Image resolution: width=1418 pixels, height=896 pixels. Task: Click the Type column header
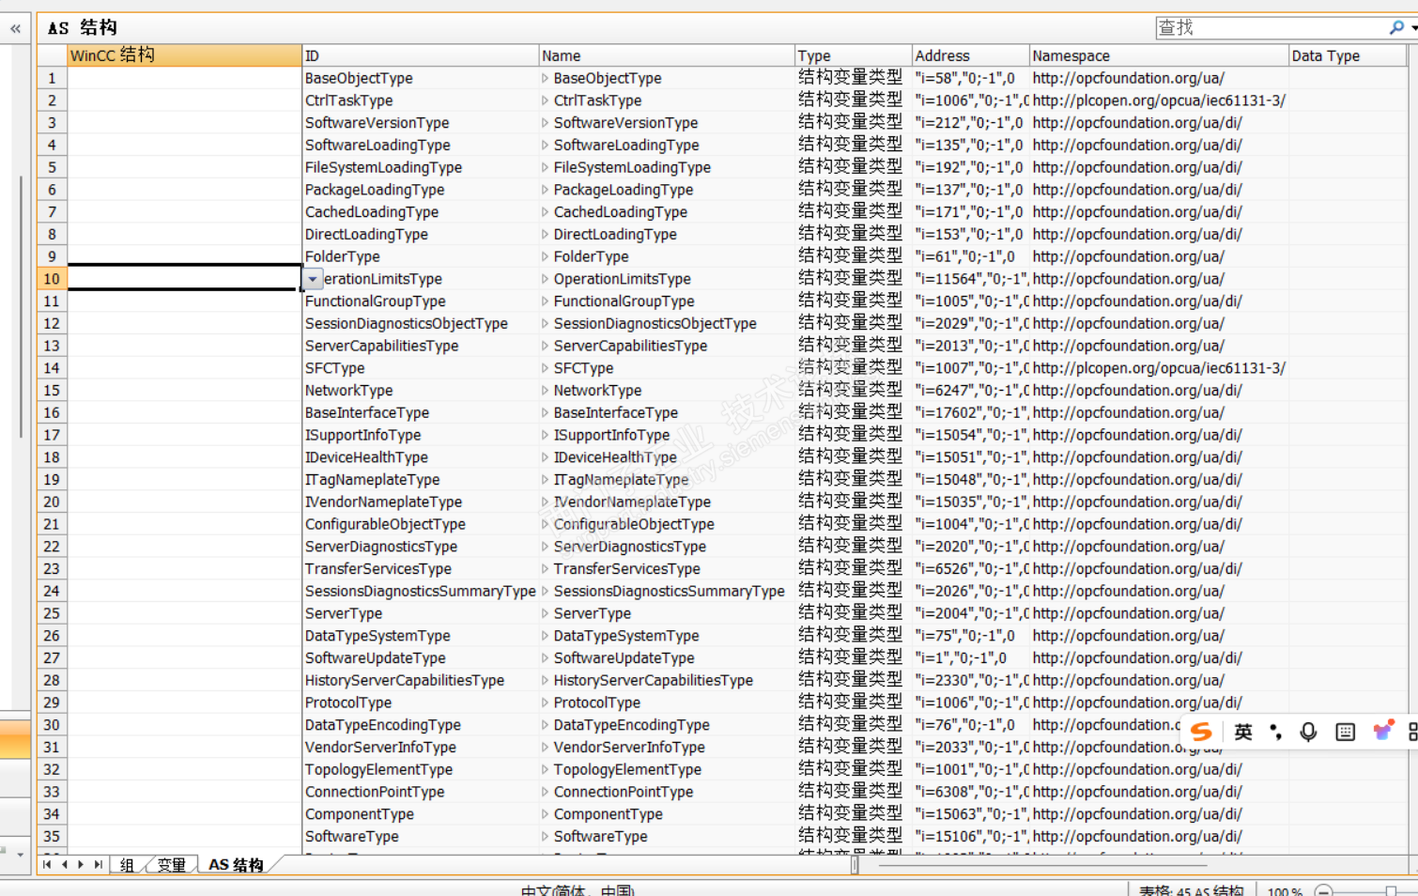(x=854, y=55)
